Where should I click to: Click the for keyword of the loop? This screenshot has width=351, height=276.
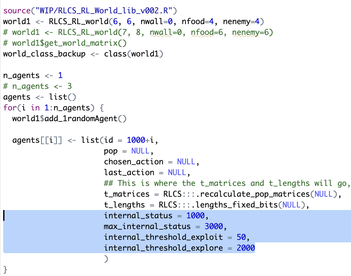tap(10, 108)
